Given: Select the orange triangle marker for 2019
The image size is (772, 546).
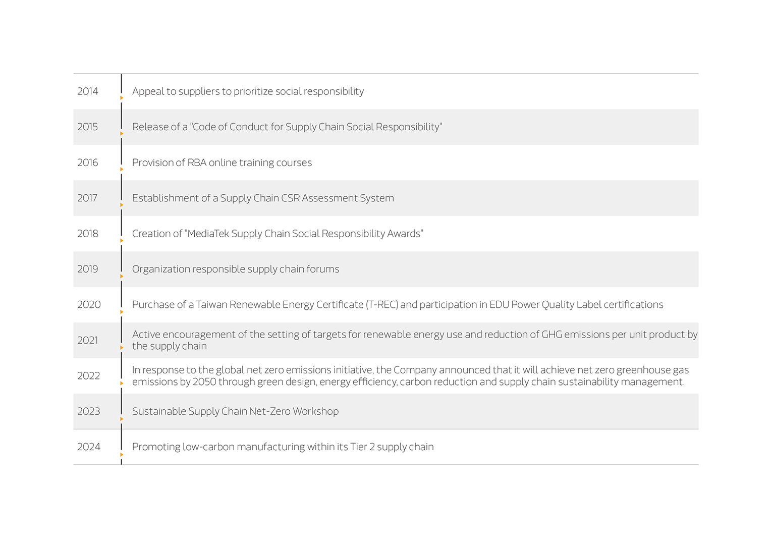Looking at the screenshot, I should tap(122, 276).
